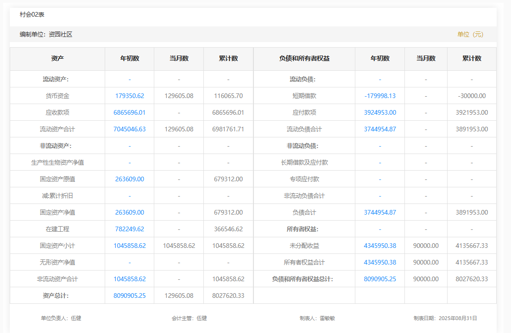Click the 负债和所有者权益总计 opening value link

(379, 279)
